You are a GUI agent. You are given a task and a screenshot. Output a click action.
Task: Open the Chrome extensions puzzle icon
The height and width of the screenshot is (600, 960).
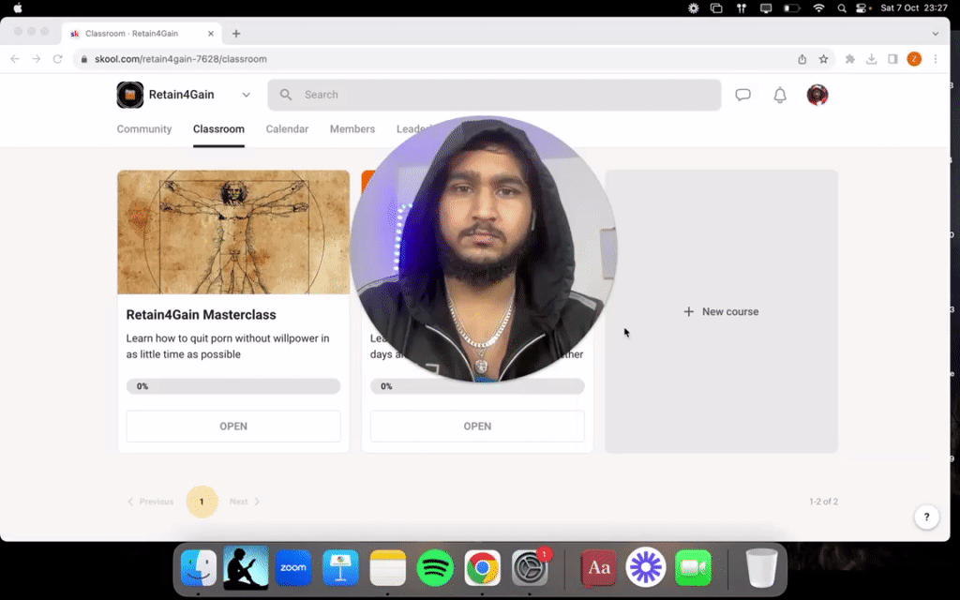tap(849, 59)
